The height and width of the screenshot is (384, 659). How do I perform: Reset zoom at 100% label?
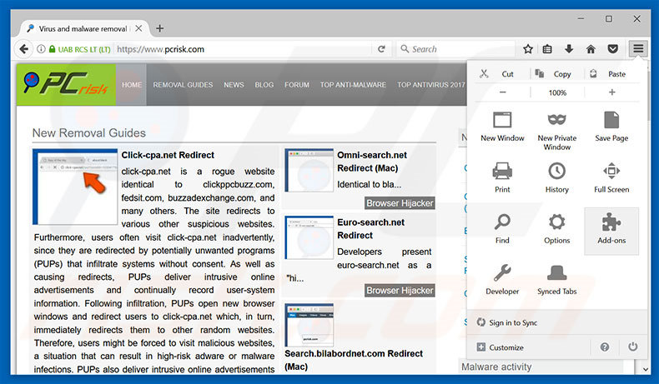click(557, 92)
